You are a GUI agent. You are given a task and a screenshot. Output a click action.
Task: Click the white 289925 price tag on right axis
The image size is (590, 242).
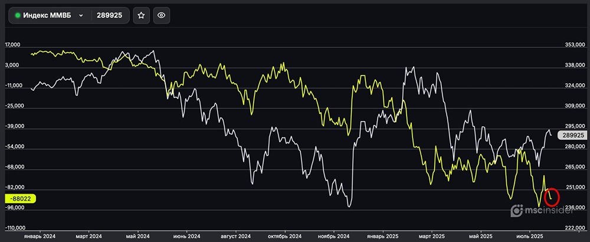(x=572, y=136)
